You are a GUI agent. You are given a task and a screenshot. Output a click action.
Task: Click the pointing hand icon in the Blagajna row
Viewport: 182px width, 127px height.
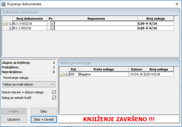click(x=63, y=75)
